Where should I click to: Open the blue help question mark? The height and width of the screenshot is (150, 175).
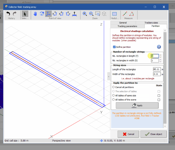(159, 47)
